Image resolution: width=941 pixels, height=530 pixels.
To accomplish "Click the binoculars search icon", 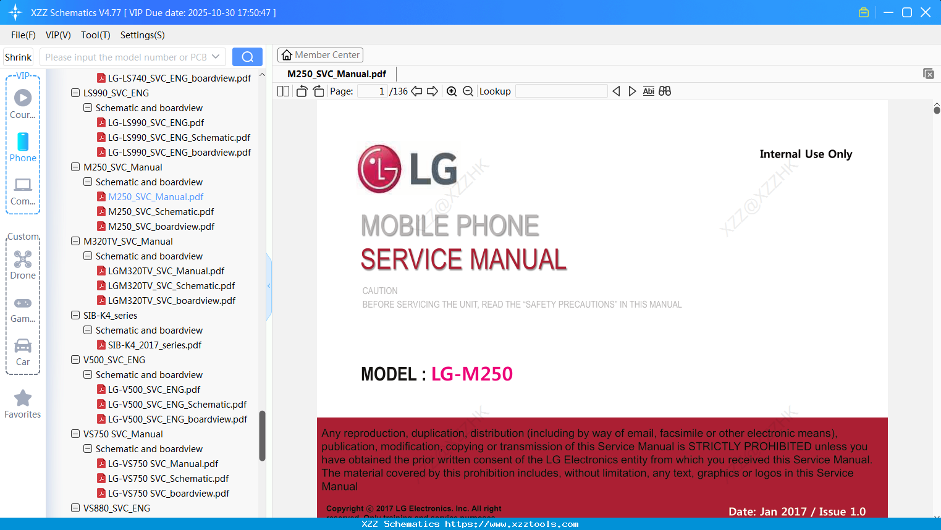I will point(665,91).
